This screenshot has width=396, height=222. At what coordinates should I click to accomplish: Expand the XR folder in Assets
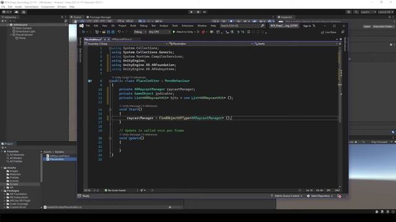[x=4, y=187]
